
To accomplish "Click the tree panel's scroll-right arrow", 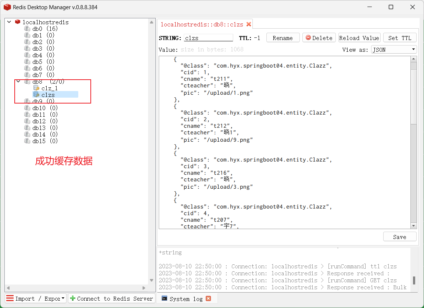I will click(x=144, y=288).
